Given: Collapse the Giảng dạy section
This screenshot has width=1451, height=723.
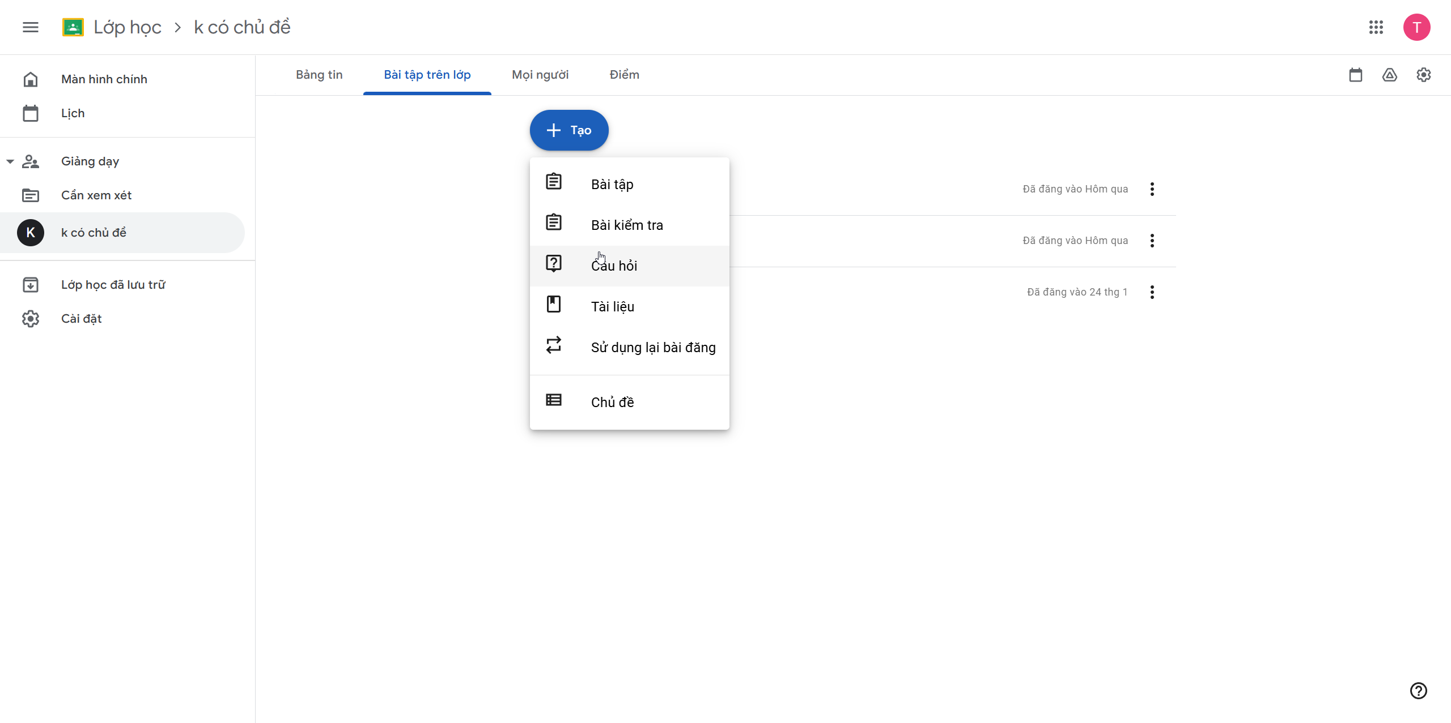Looking at the screenshot, I should pyautogui.click(x=10, y=161).
